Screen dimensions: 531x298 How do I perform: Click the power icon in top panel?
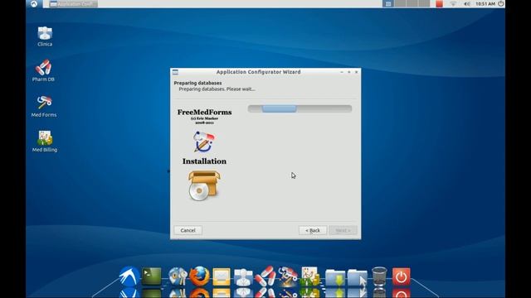point(501,3)
